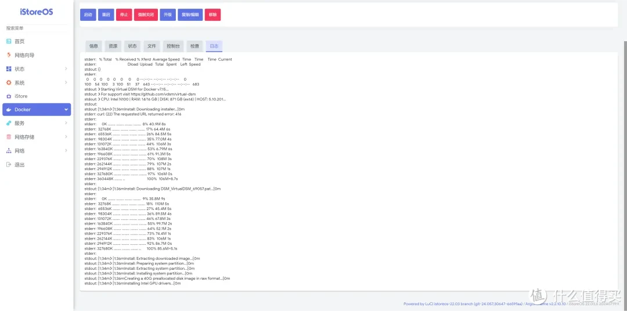This screenshot has height=311, width=627.
Task: Click log line 'Extracting downloaded image...'
Action: point(142,258)
